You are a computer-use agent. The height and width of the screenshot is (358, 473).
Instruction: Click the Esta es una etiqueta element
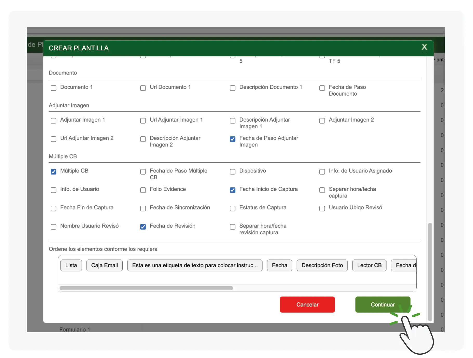[195, 265]
